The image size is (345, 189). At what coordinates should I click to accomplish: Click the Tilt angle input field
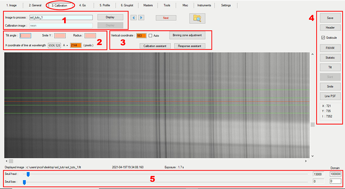pyautogui.click(x=25, y=36)
